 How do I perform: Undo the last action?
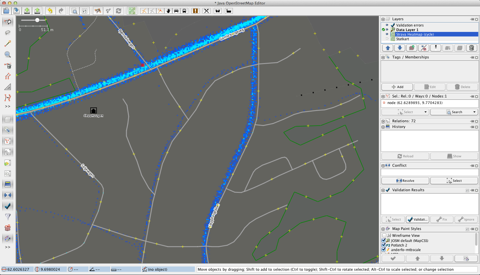pos(50,11)
